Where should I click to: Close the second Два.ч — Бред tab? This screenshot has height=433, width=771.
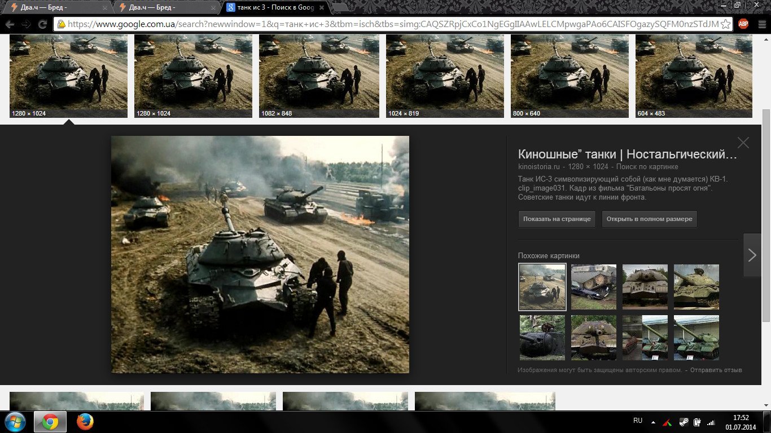[213, 8]
